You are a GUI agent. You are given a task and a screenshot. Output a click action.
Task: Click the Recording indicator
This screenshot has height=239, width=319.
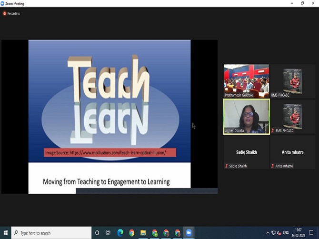11,13
